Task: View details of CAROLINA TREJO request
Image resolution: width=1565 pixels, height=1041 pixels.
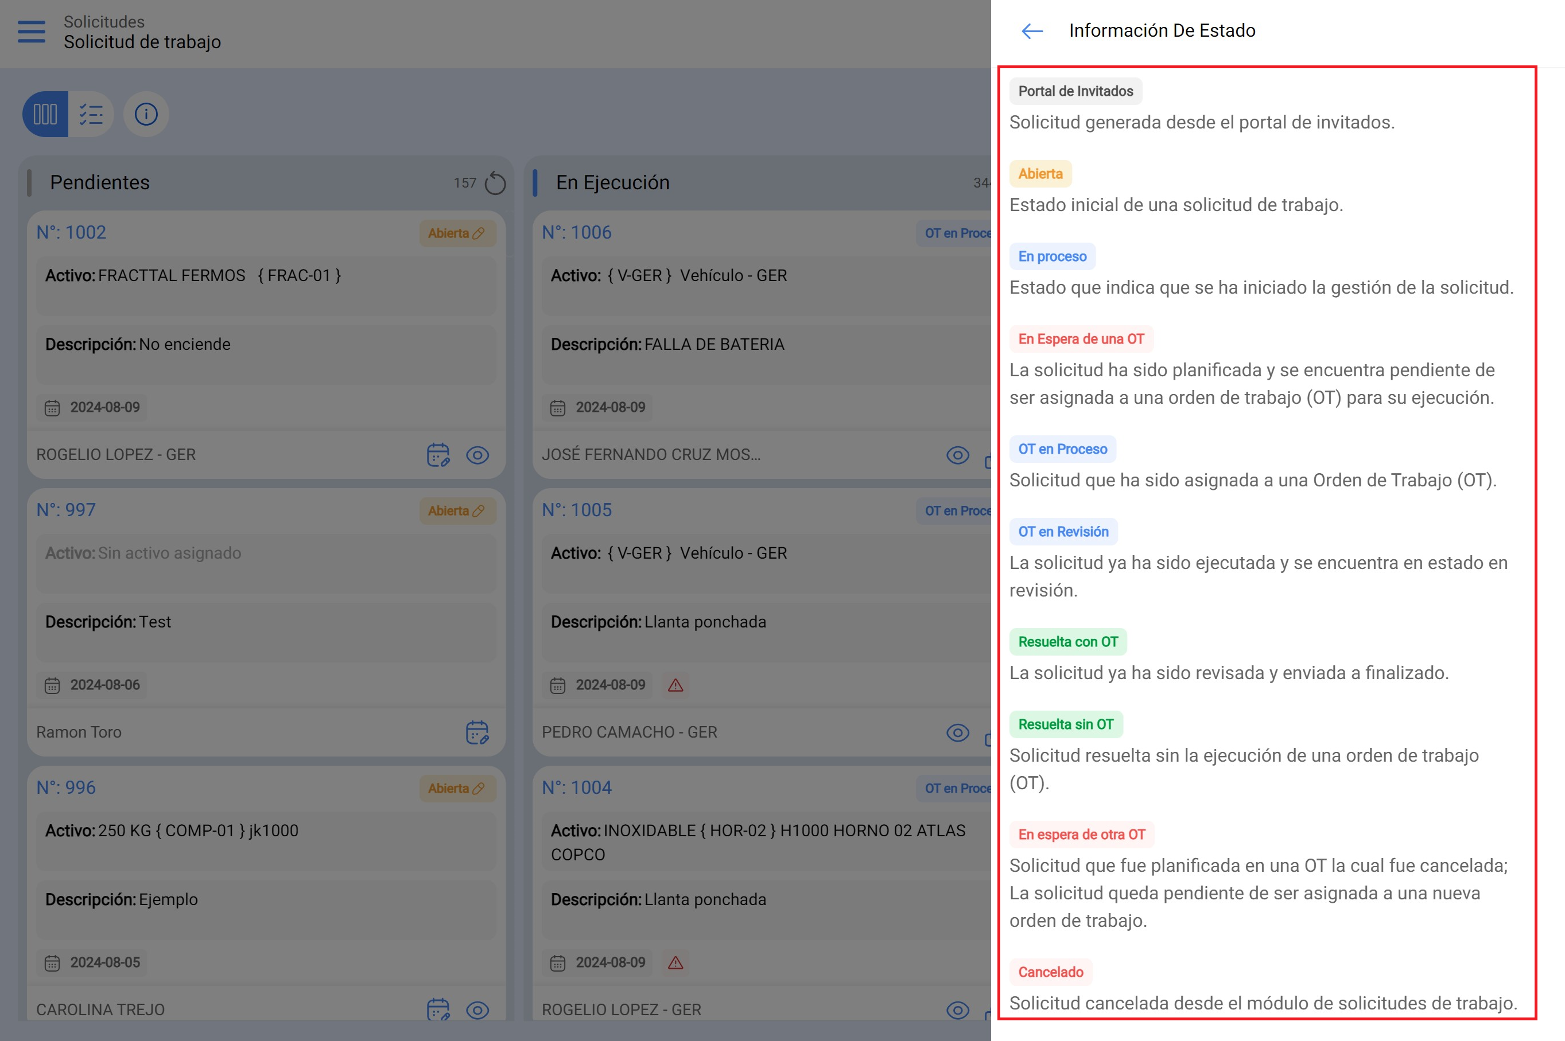Action: (x=477, y=1010)
